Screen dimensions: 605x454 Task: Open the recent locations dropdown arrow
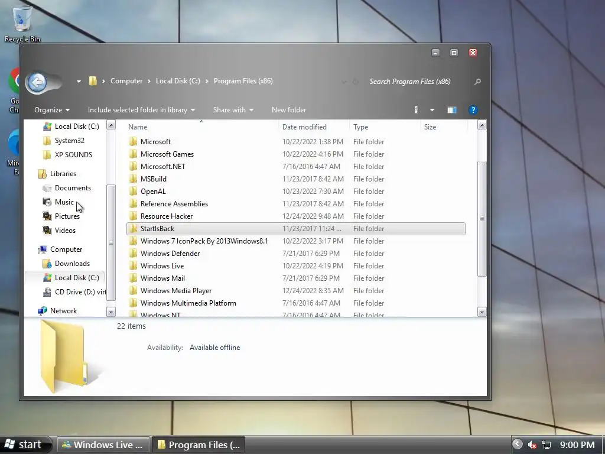[79, 82]
